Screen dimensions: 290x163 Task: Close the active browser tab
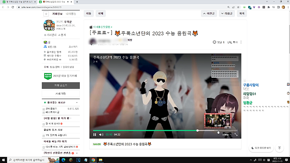tap(71, 2)
